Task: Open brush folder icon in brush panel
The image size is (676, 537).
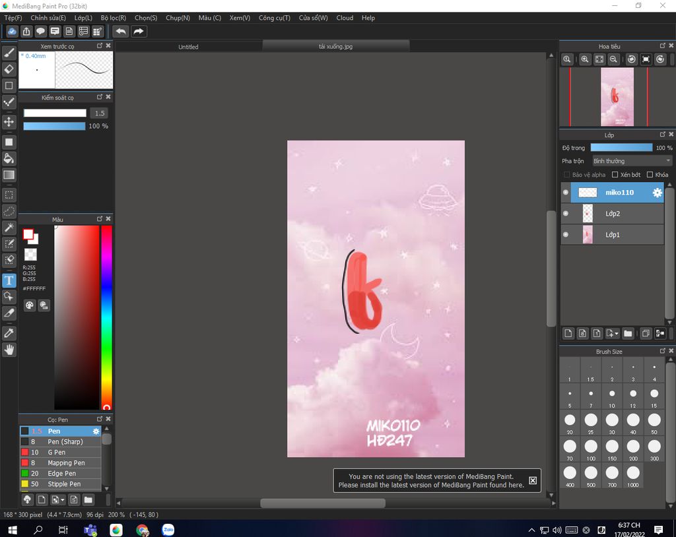Action: [88, 499]
